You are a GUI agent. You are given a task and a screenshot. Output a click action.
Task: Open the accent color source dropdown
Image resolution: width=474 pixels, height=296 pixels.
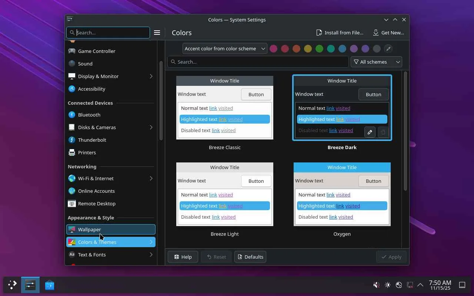click(225, 48)
